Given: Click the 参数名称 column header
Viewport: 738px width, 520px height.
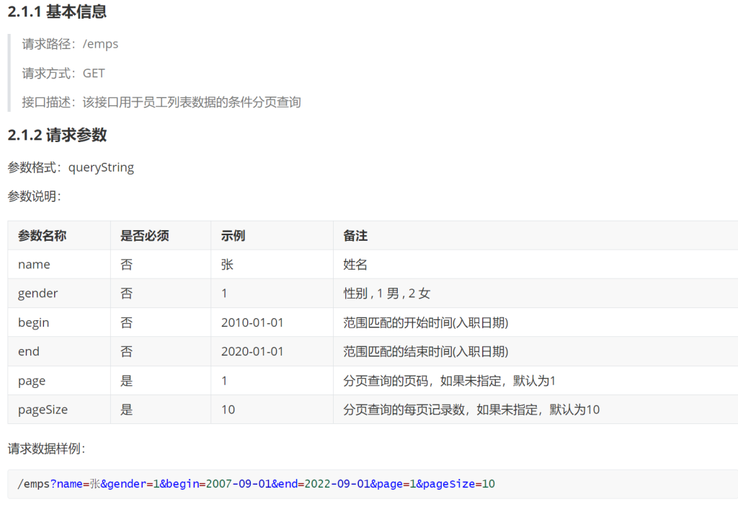Looking at the screenshot, I should (x=43, y=236).
